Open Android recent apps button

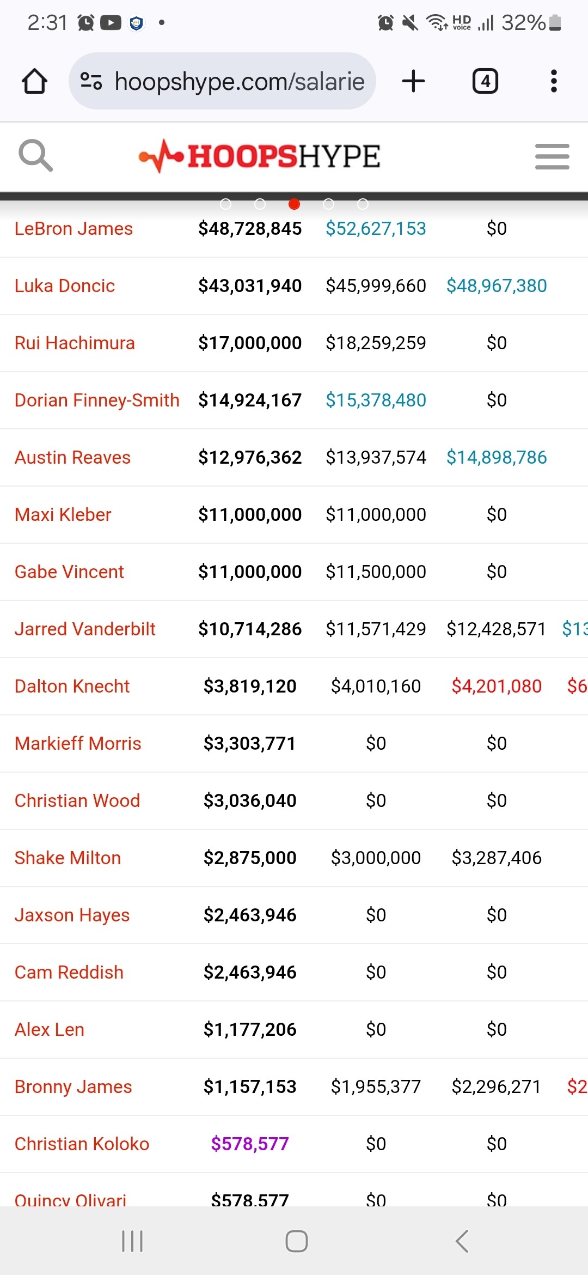tap(132, 1241)
